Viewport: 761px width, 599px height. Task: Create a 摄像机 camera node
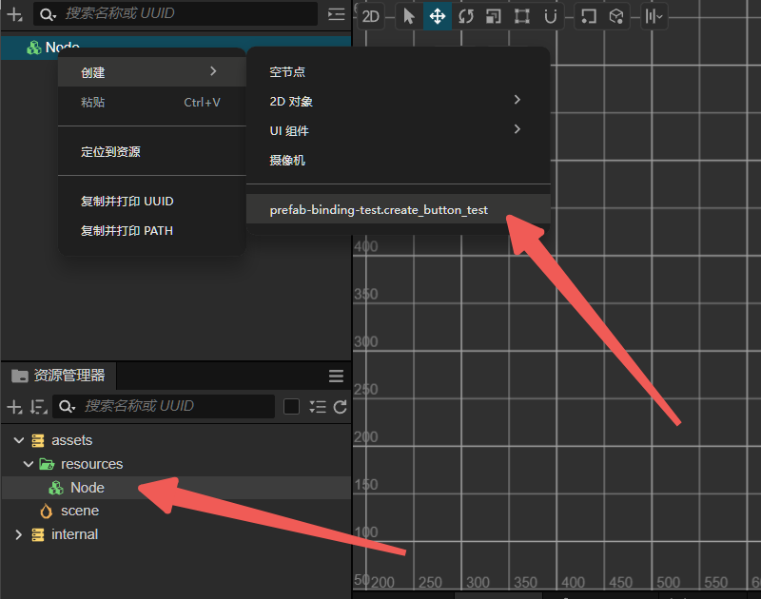click(x=398, y=160)
